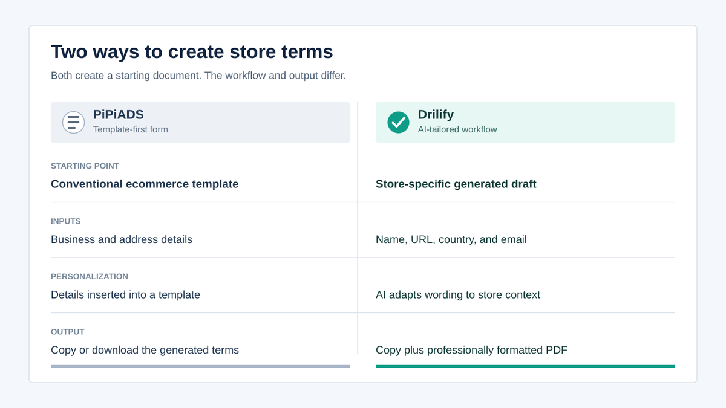Viewport: 726px width, 408px height.
Task: Click the PiPiADS template lines icon
Action: 73,122
